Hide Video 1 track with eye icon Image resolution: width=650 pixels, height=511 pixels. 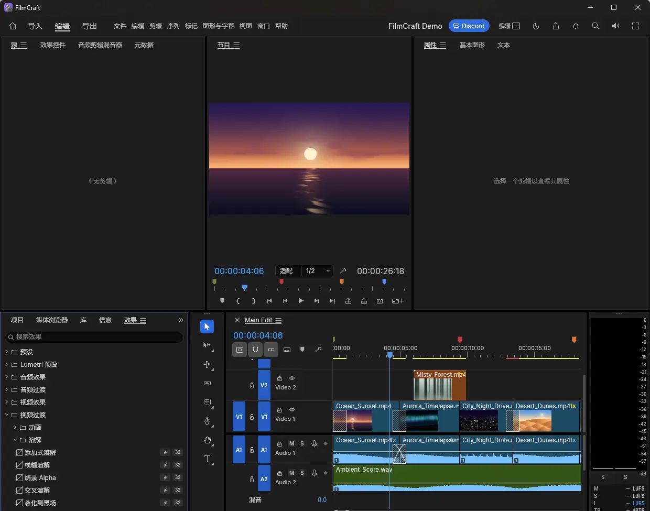point(292,410)
